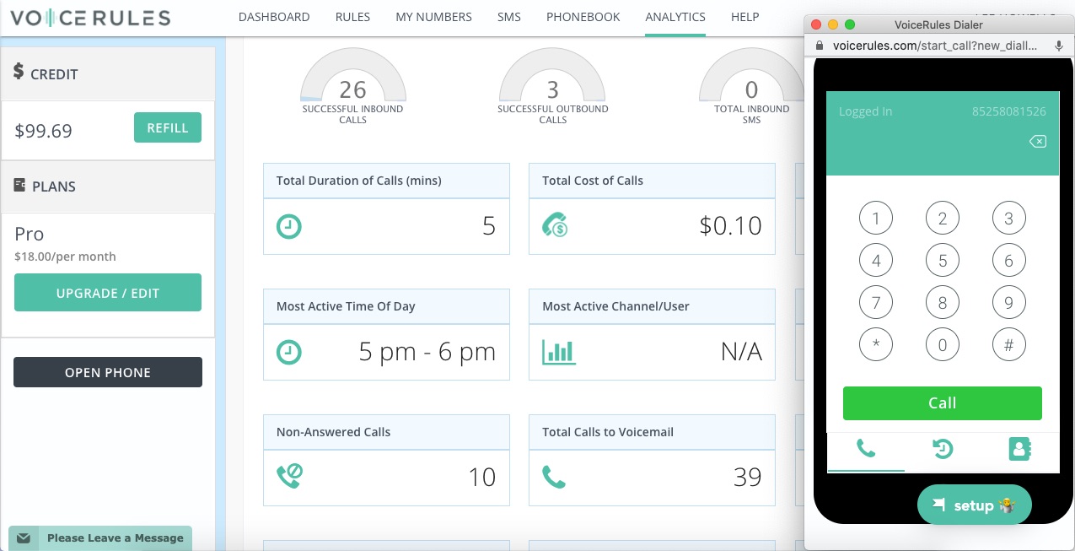
Task: Go to the Phonebook menu item
Action: 583,17
